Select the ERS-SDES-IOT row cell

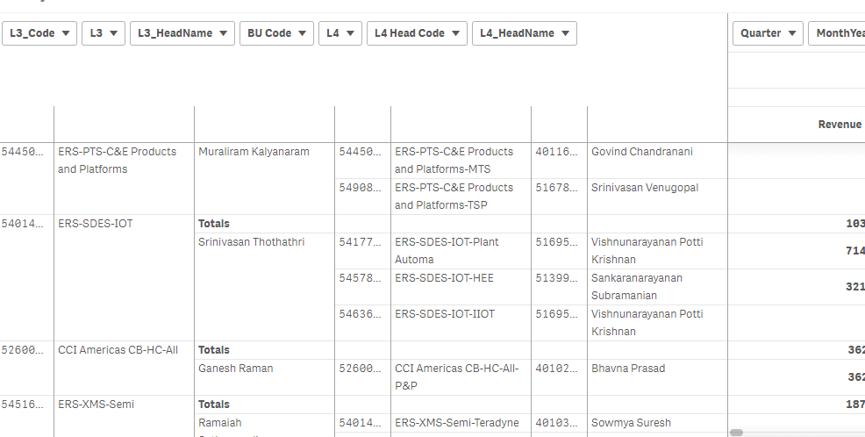(96, 224)
